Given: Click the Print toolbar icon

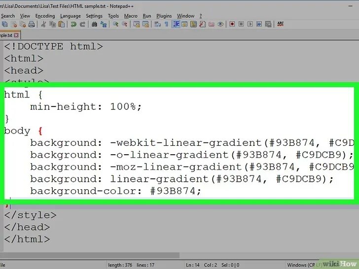Looking at the screenshot, I should pyautogui.click(x=32, y=24).
